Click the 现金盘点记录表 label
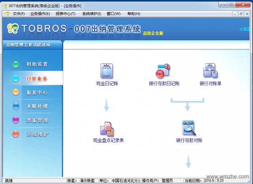The height and width of the screenshot is (184, 253). (108, 140)
